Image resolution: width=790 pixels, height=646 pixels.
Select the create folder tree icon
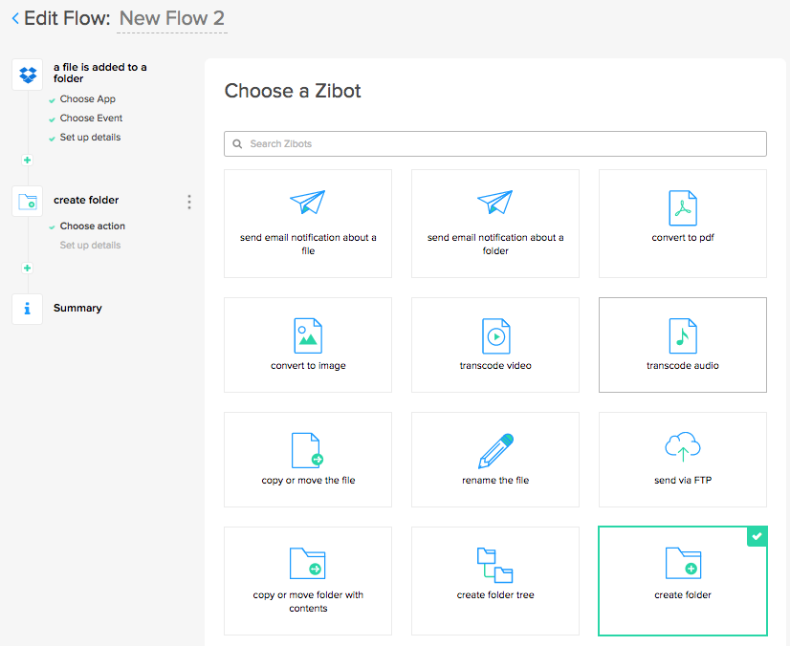pos(495,565)
